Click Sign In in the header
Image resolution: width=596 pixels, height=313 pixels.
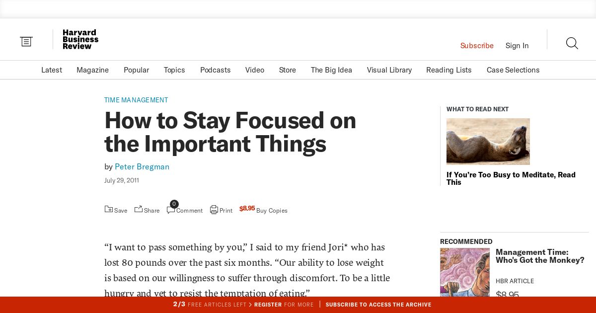click(517, 46)
